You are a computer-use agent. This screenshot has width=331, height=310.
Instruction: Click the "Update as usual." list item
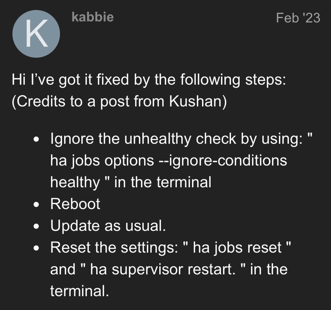pyautogui.click(x=108, y=226)
